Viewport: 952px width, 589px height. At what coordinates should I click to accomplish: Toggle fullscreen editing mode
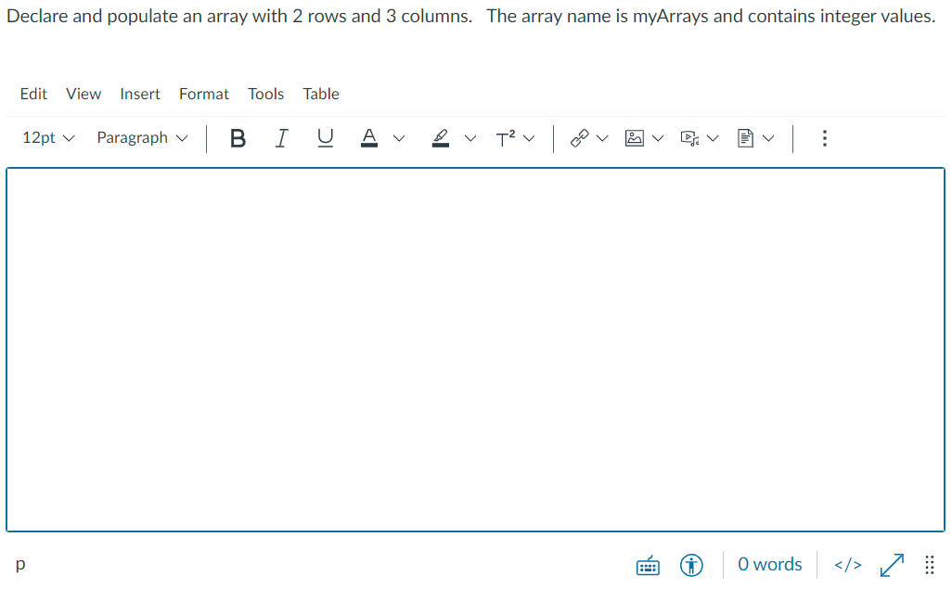point(892,564)
